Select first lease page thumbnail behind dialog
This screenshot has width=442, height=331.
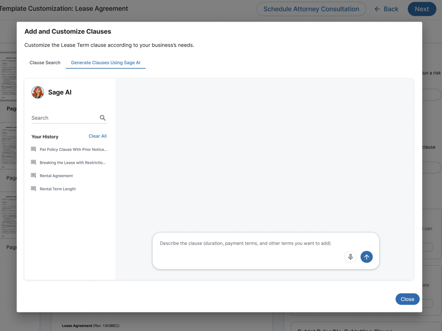8,76
